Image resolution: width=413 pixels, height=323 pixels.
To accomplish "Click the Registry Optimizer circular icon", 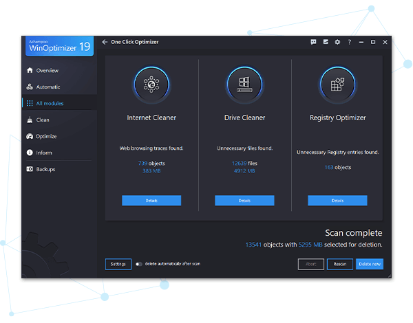I will (338, 85).
